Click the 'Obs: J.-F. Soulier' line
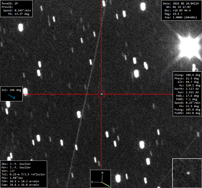This screenshot has width=202, height=188. (16, 164)
